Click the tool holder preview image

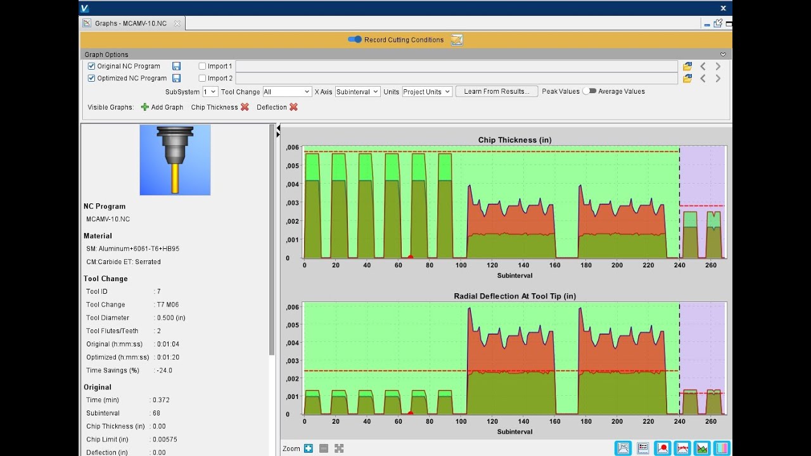[175, 160]
